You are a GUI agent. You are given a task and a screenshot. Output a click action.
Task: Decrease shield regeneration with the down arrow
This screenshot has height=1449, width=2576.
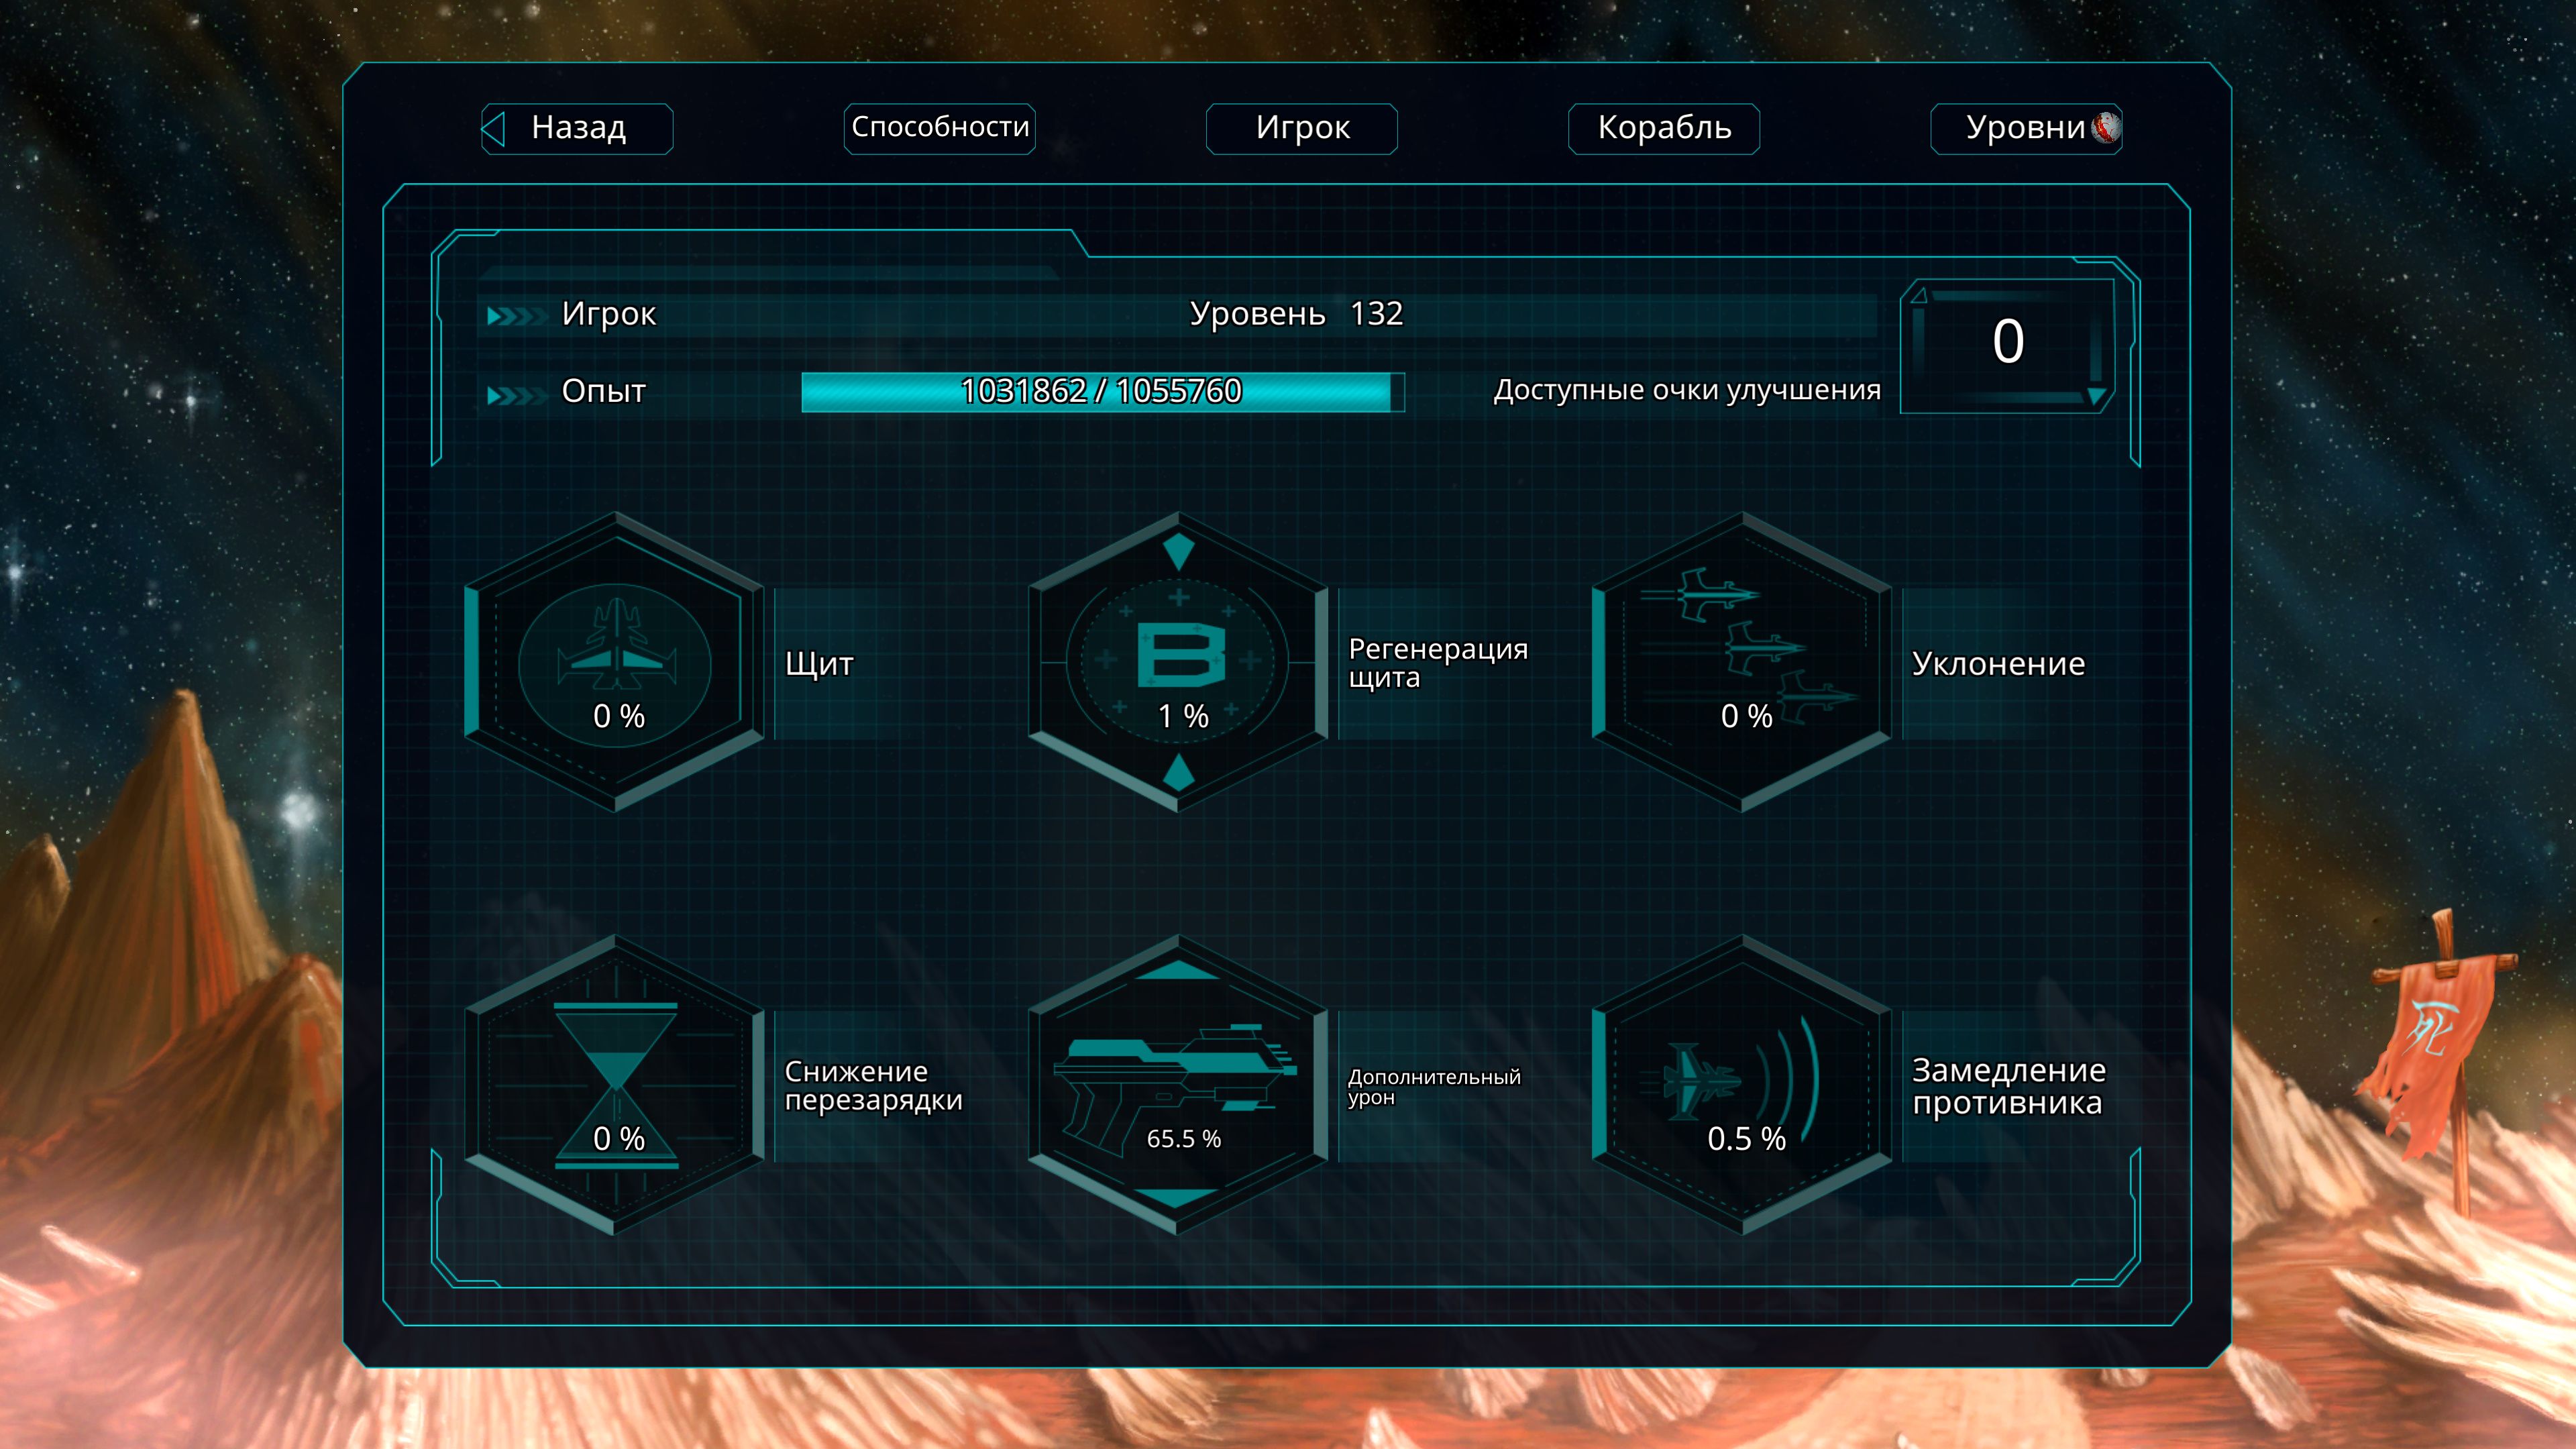point(1179,773)
